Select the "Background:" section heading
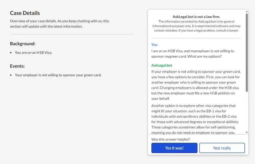The width and height of the screenshot is (255, 164). 23,44
